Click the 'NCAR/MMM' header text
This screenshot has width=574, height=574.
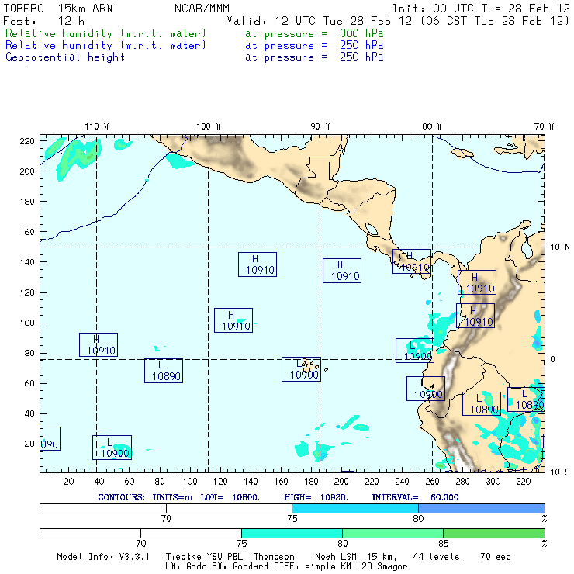[x=202, y=8]
